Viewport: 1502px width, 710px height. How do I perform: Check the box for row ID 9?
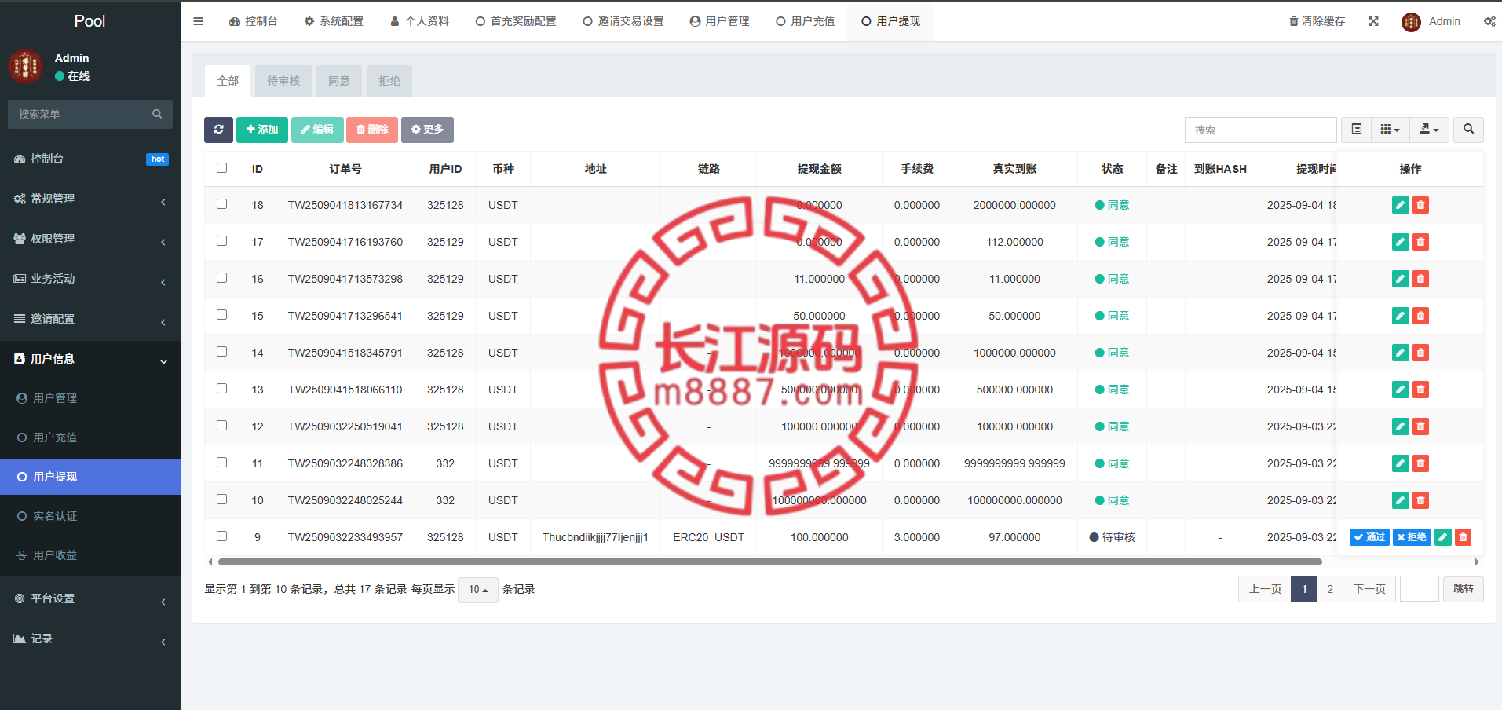[222, 536]
